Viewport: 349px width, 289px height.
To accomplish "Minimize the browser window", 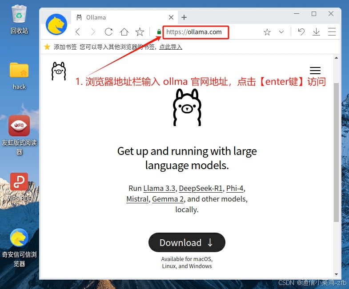I will 297,14.
